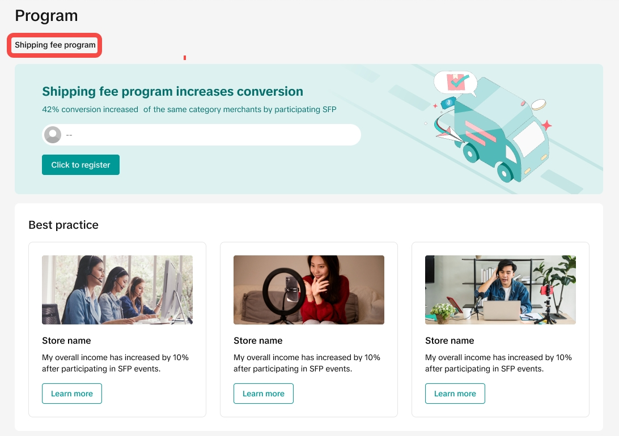The height and width of the screenshot is (436, 619).
Task: Click Learn more under the man at laptop card
Action: [455, 394]
